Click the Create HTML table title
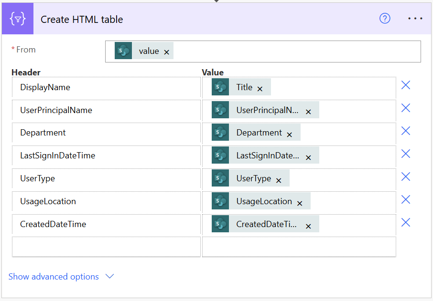 click(82, 20)
